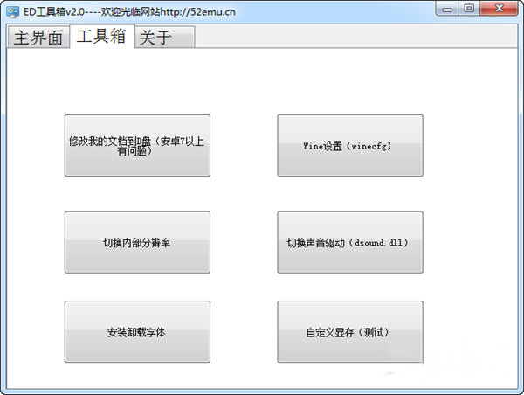
Task: Click 修改我的文档到D盘 button
Action: (137, 145)
